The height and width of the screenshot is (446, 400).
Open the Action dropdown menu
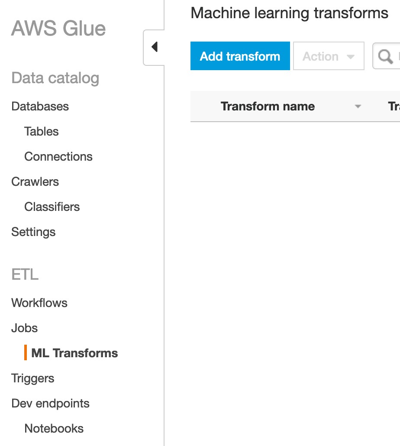[329, 56]
